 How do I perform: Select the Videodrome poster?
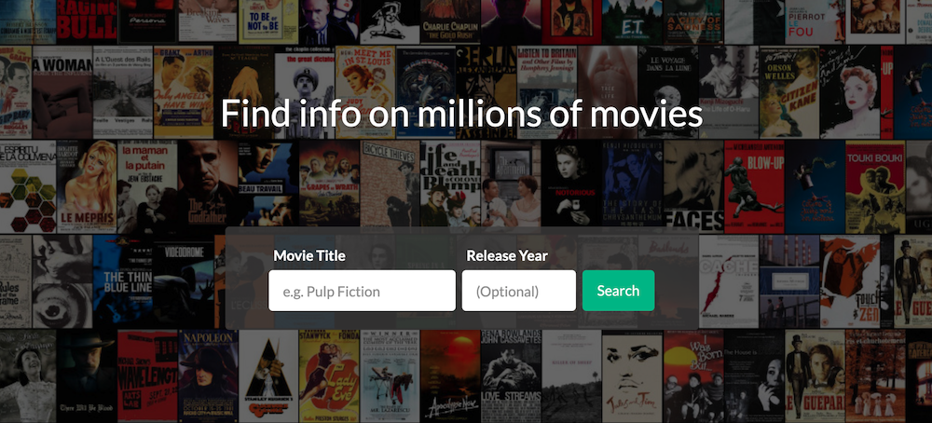pyautogui.click(x=183, y=281)
